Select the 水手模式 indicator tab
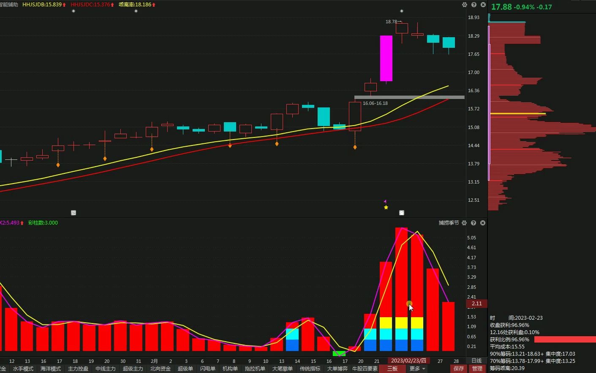Screen dimensions: 596x373 pos(23,369)
